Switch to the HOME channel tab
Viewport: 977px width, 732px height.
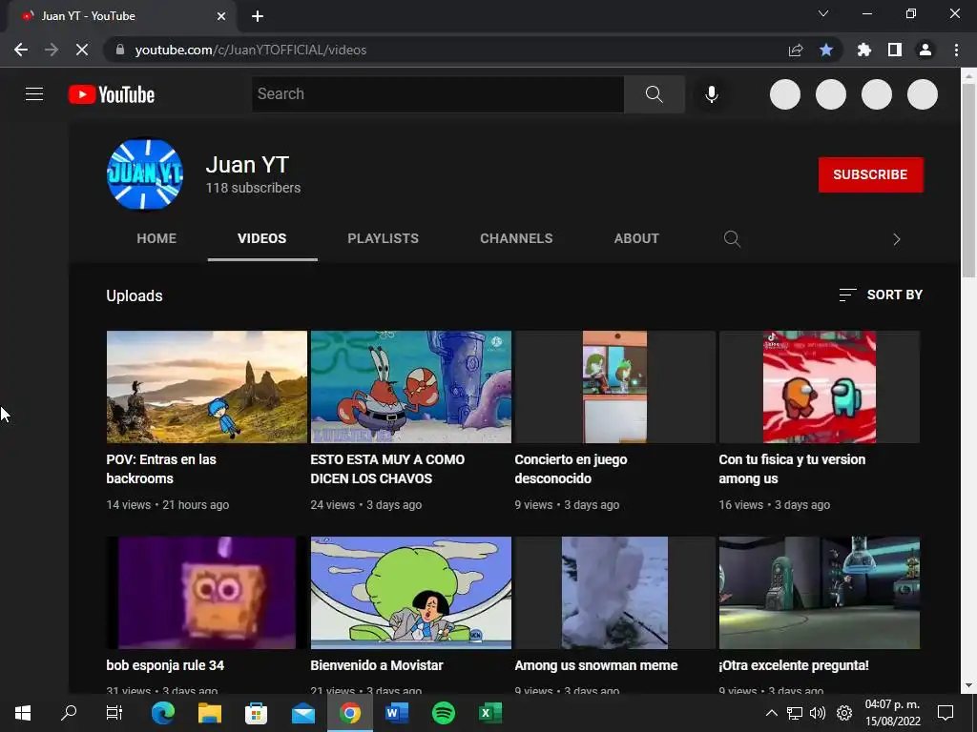[156, 238]
